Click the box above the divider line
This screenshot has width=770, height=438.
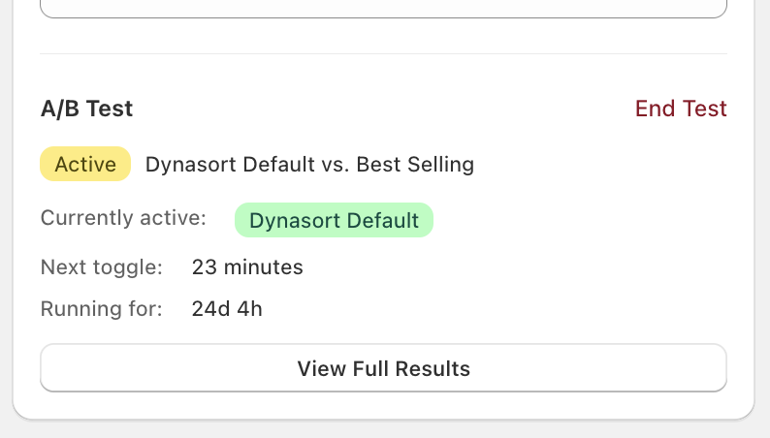383,8
